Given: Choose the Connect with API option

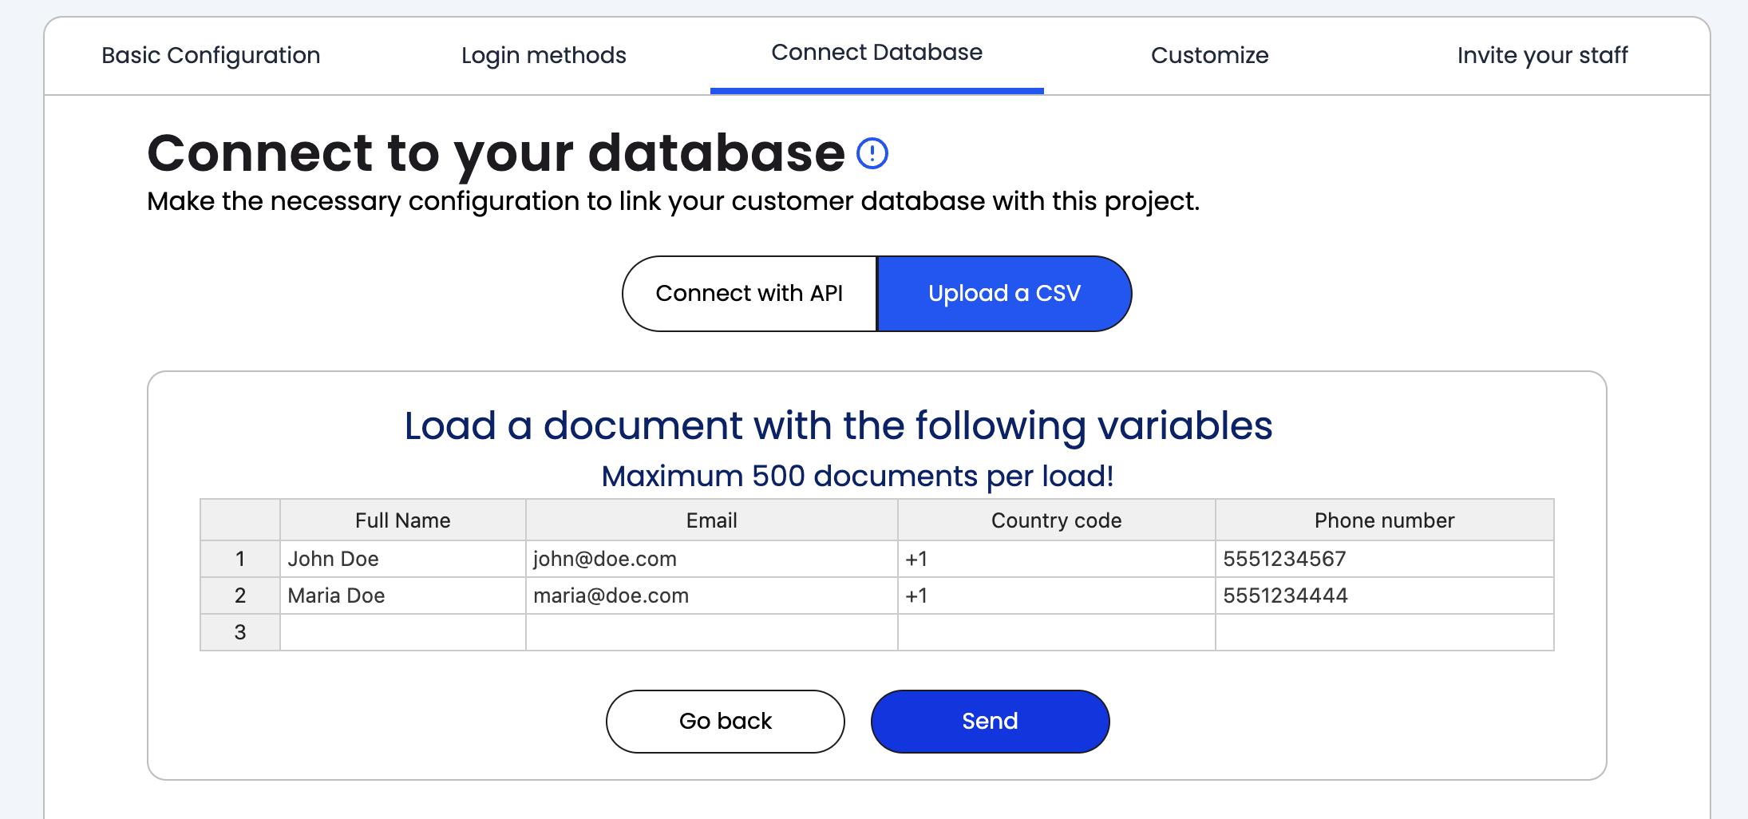Looking at the screenshot, I should tap(749, 294).
